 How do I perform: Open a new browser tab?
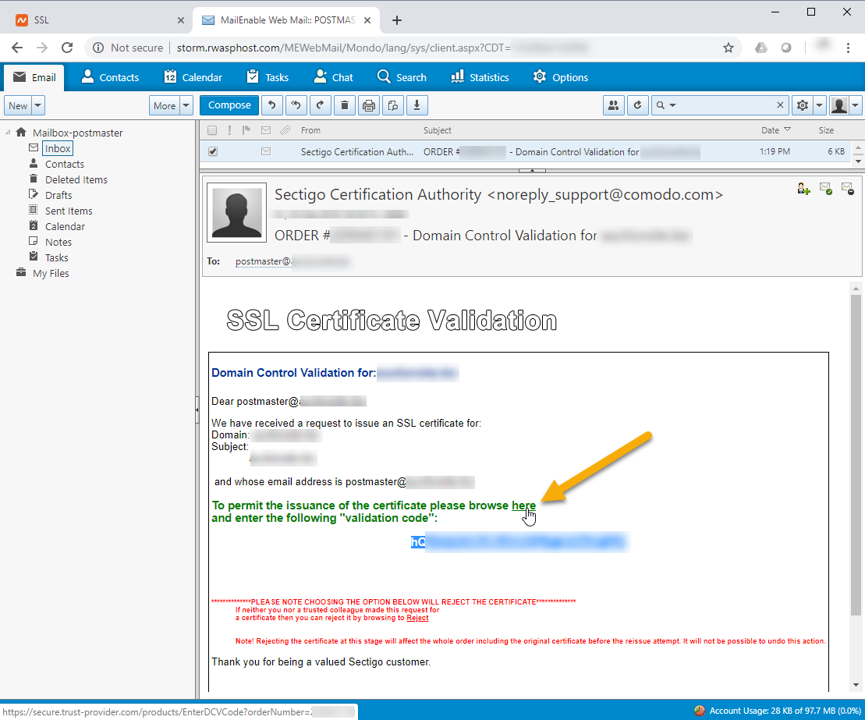point(397,20)
